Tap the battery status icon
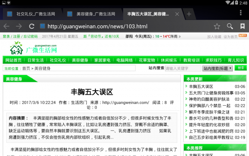The image size is (249, 156). click(237, 2)
